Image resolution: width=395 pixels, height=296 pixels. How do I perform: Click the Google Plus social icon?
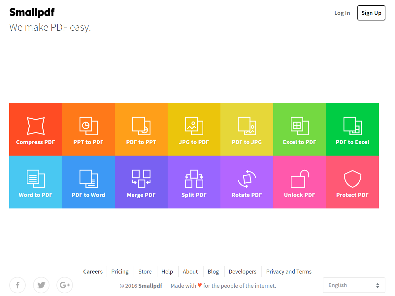click(65, 285)
